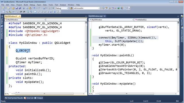
Task: Start debugging with the green play arrow
Action: click(53, 8)
